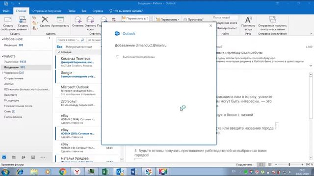314x176 pixels.
Task: Open the File (Файл) tab
Action: (6, 11)
